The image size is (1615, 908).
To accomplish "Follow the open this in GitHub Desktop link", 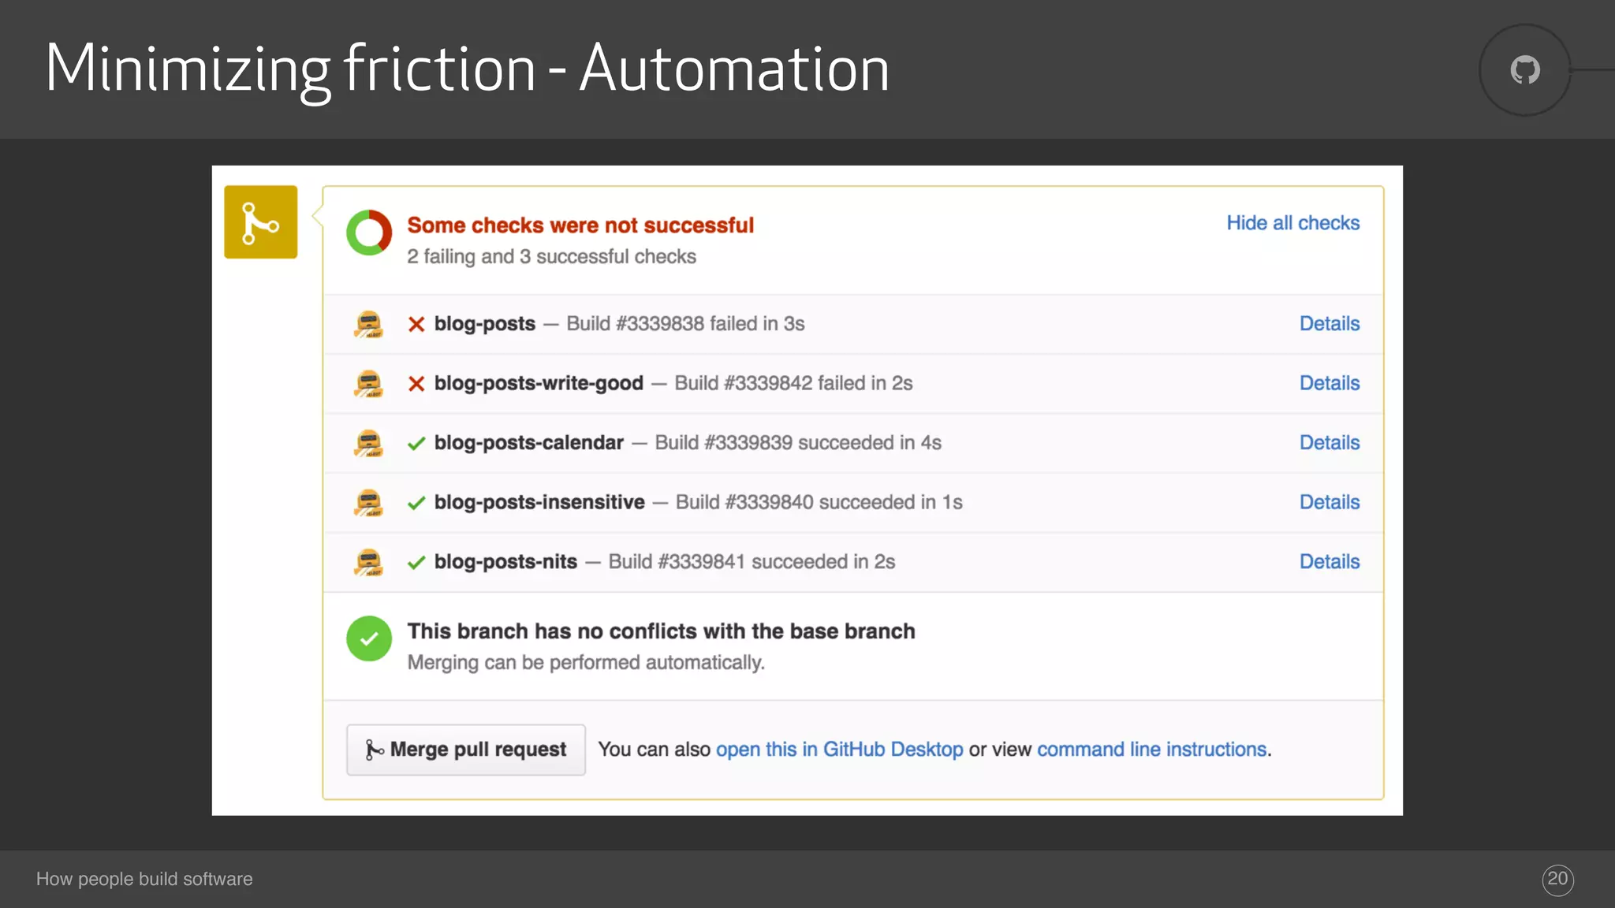I will (x=839, y=750).
